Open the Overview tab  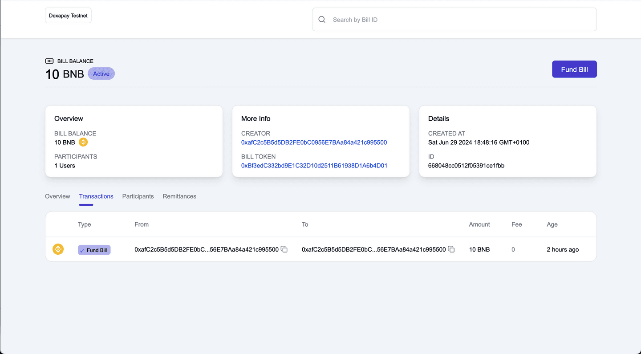(x=57, y=196)
